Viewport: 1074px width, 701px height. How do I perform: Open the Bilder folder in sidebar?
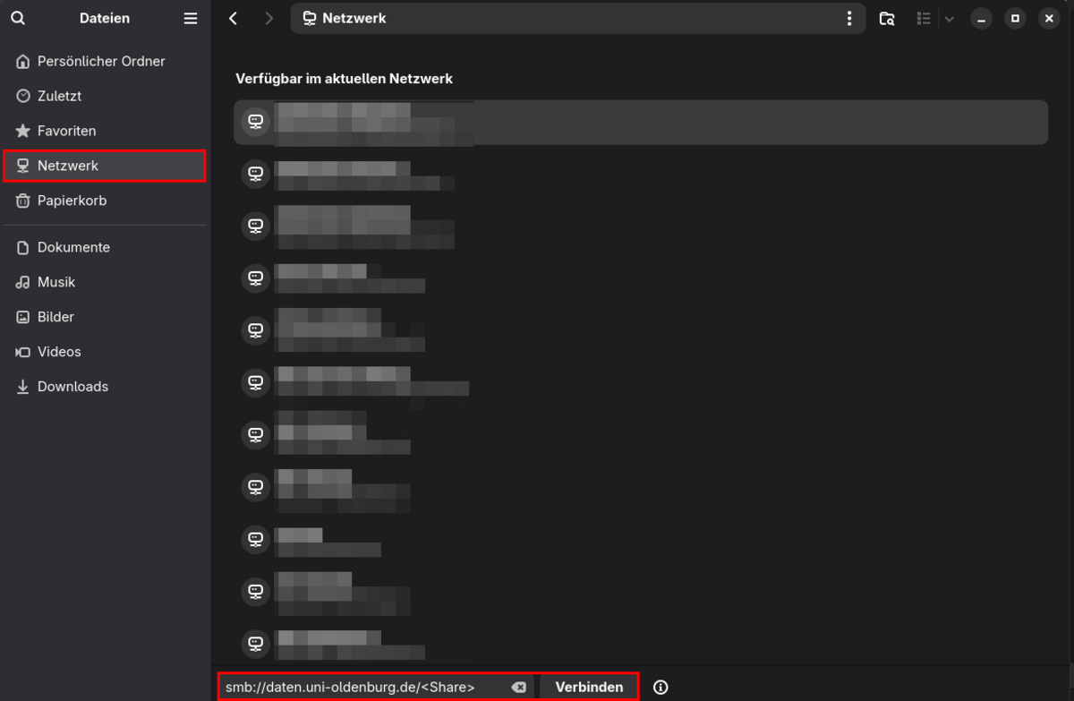55,317
